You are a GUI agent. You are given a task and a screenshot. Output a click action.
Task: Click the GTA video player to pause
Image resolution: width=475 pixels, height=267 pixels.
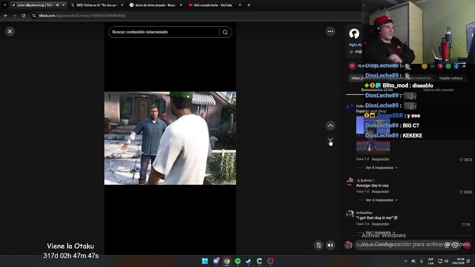pyautogui.click(x=170, y=138)
